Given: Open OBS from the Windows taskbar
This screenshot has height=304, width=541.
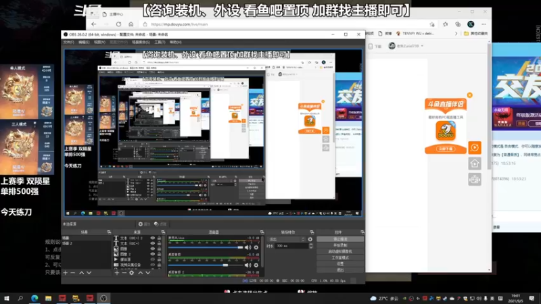Looking at the screenshot, I should click(103, 298).
